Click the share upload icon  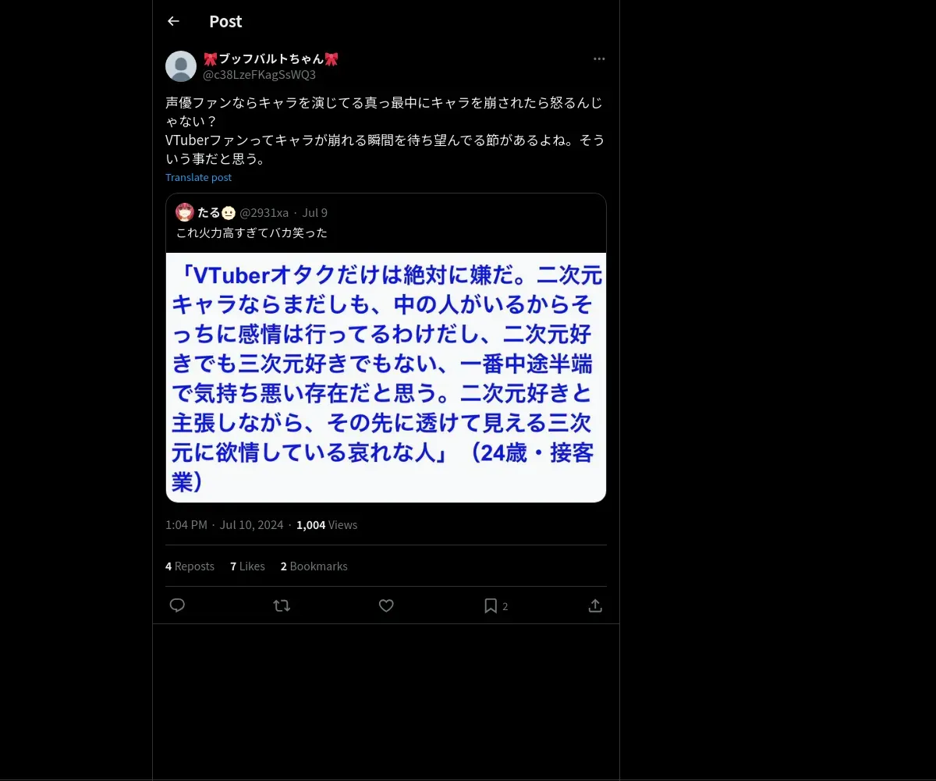point(595,605)
